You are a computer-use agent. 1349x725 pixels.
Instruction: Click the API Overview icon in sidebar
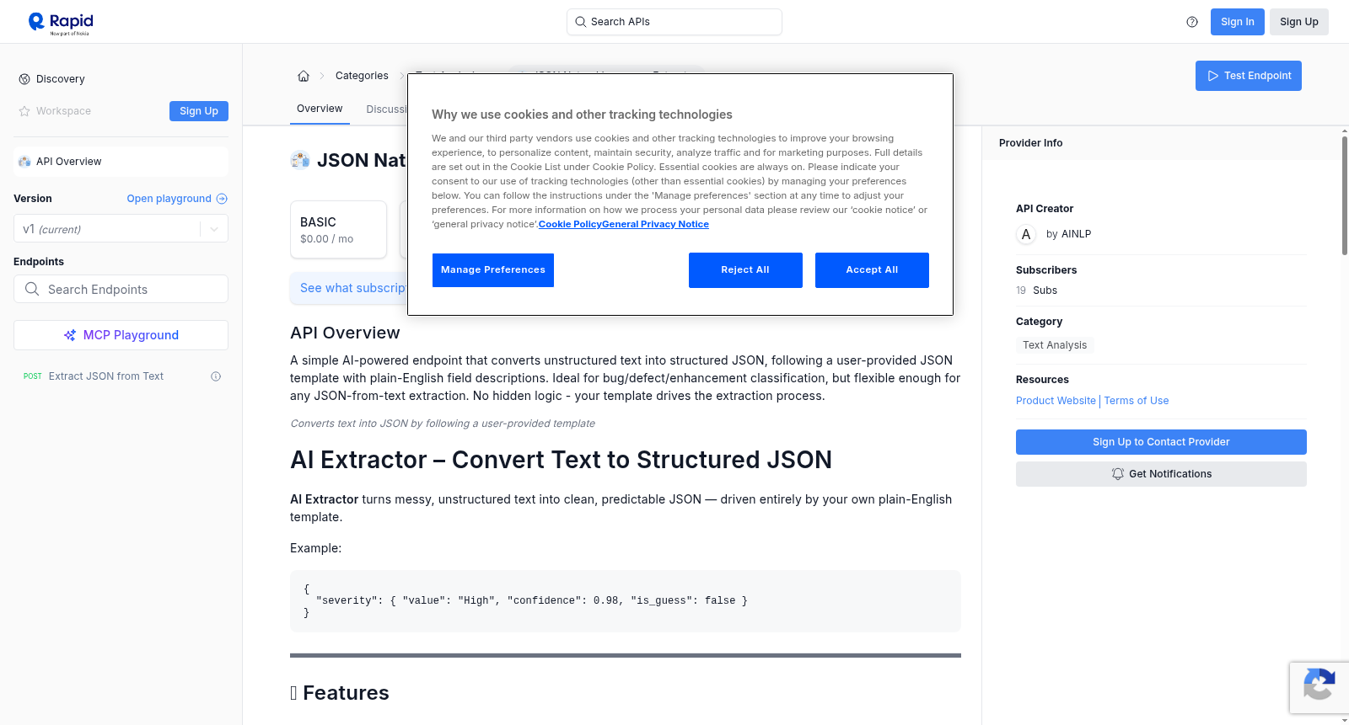pyautogui.click(x=24, y=162)
